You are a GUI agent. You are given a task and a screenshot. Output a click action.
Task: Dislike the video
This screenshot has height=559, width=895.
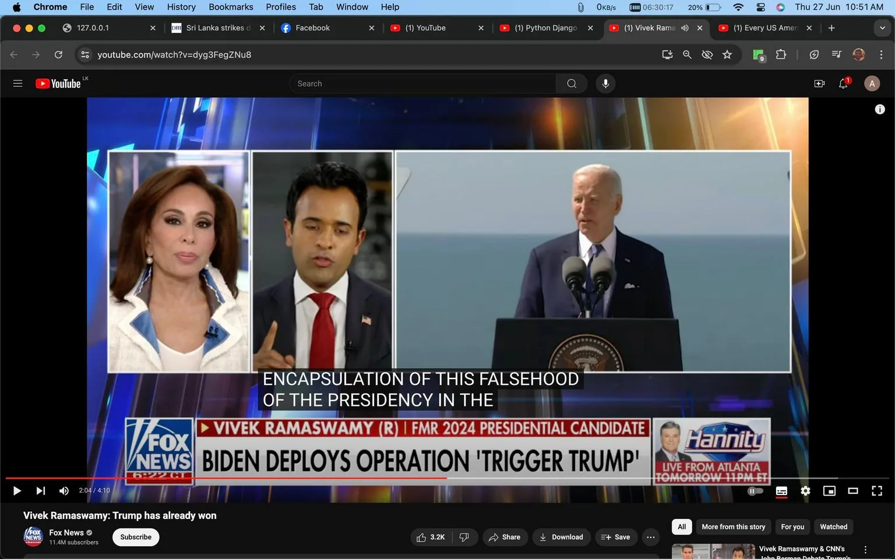[465, 537]
